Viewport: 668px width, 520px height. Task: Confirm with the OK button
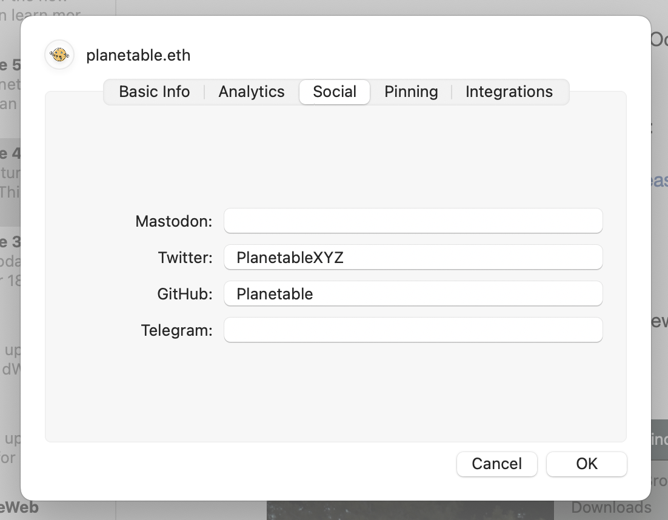click(x=587, y=464)
